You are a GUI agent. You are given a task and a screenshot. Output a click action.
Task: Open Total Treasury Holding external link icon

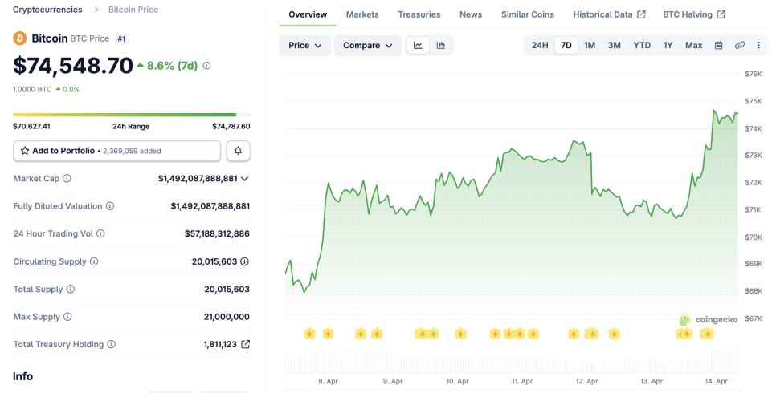(x=246, y=344)
